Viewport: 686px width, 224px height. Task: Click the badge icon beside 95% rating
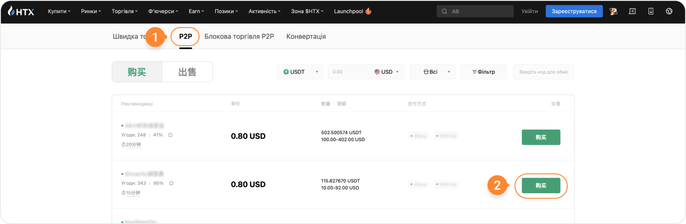[171, 183]
